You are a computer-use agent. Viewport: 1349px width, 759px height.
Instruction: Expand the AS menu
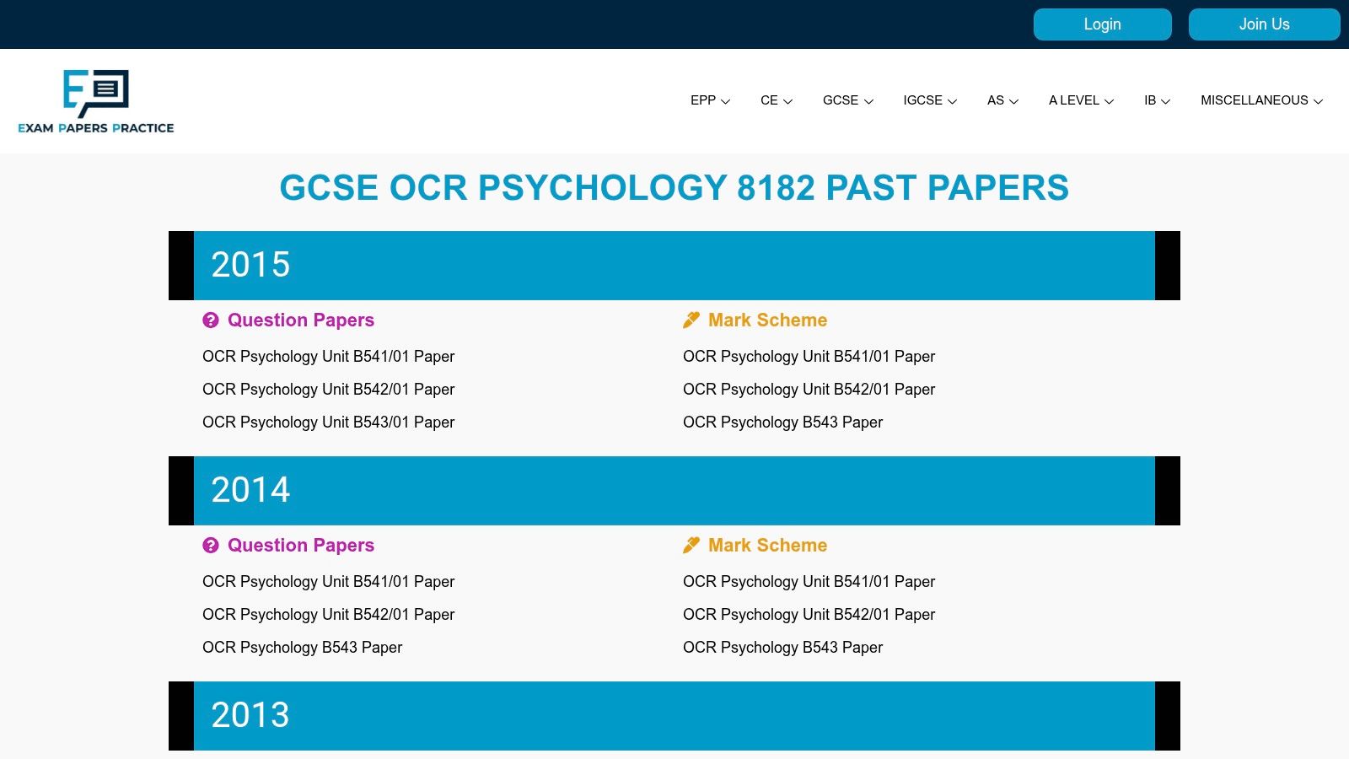click(1002, 100)
